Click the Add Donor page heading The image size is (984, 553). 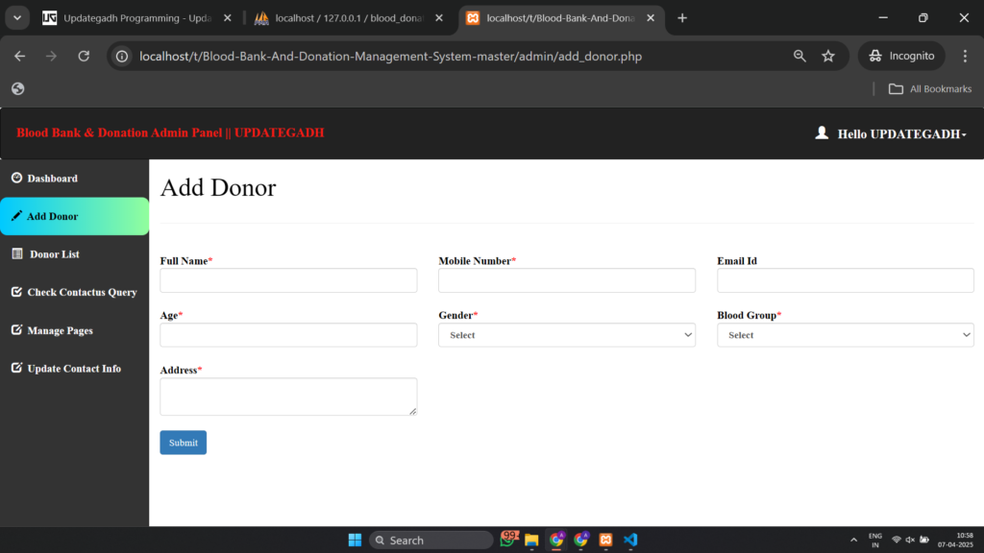point(218,187)
